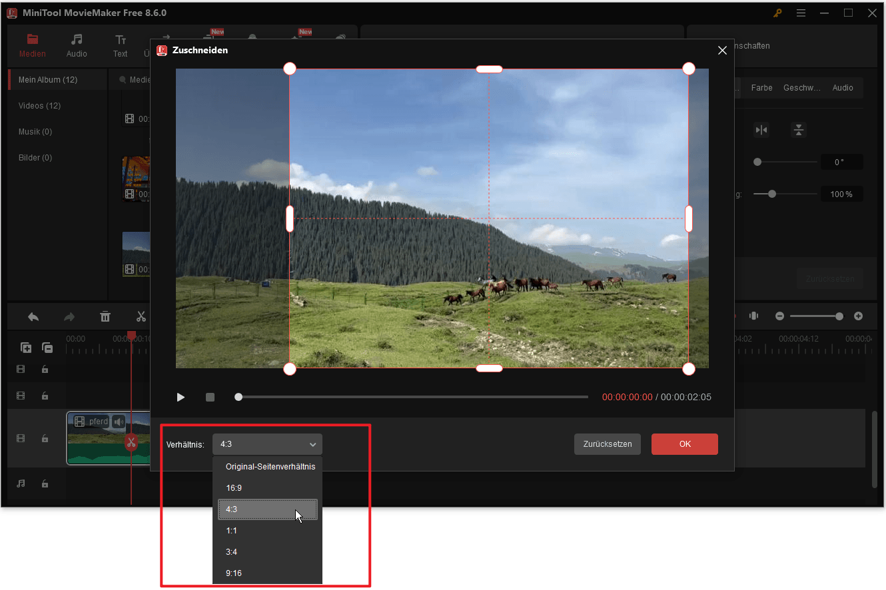Click Zurücksetzen in the Zuschneiden dialog
This screenshot has width=886, height=590.
[x=608, y=444]
